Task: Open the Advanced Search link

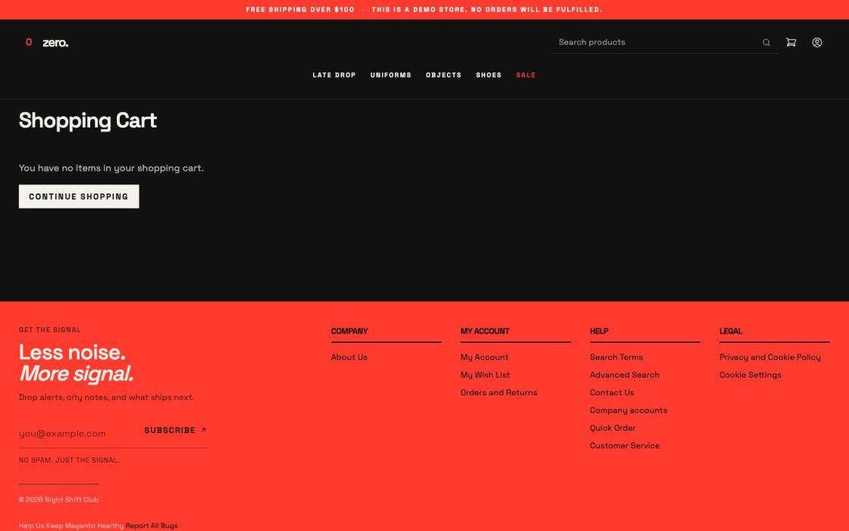Action: pos(625,375)
